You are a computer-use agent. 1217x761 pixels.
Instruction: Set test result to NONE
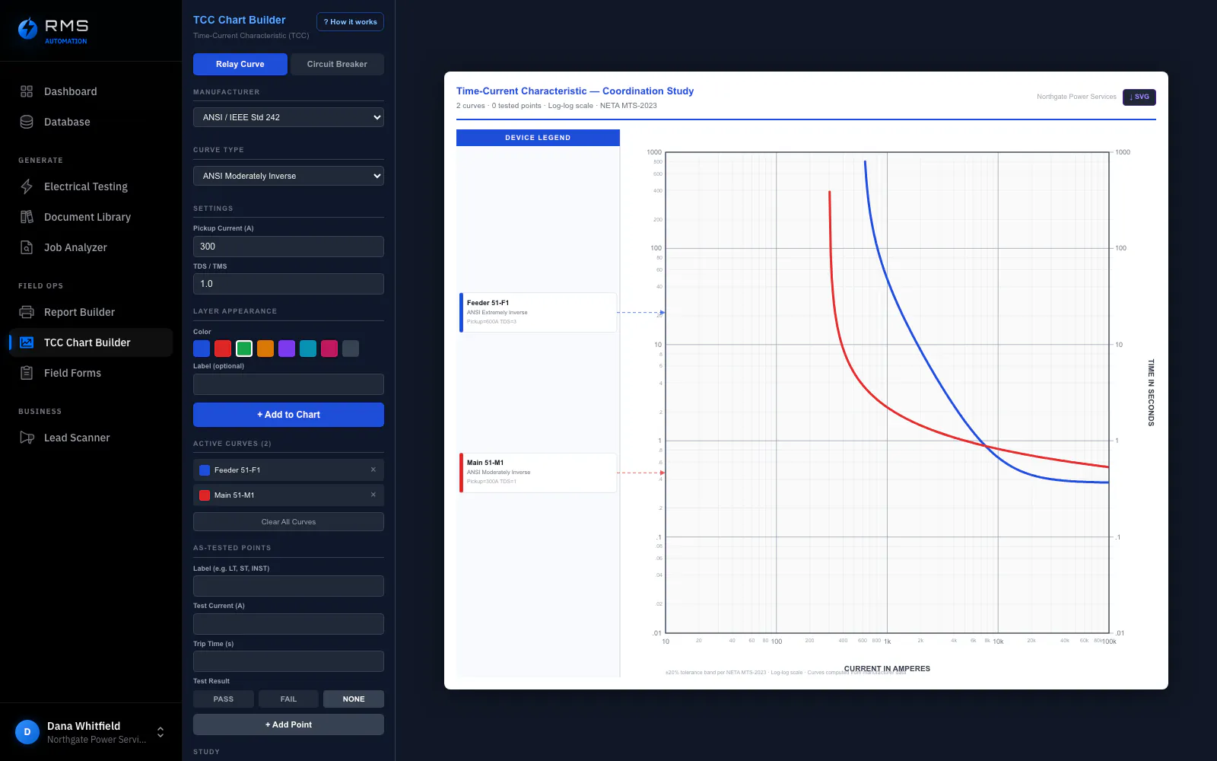pyautogui.click(x=354, y=699)
